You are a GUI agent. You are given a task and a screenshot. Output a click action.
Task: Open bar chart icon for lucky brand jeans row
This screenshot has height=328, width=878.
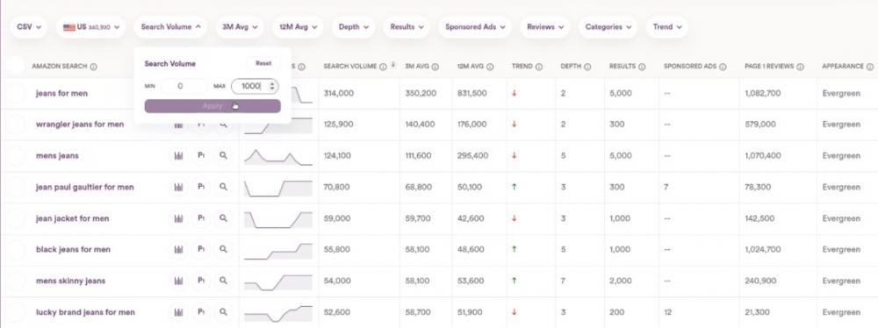(x=178, y=311)
